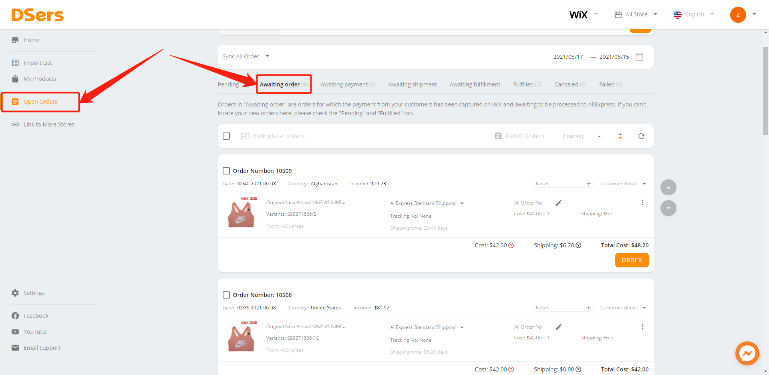Image resolution: width=769 pixels, height=375 pixels.
Task: Switch to the Awaiting payment tab
Action: click(x=348, y=84)
